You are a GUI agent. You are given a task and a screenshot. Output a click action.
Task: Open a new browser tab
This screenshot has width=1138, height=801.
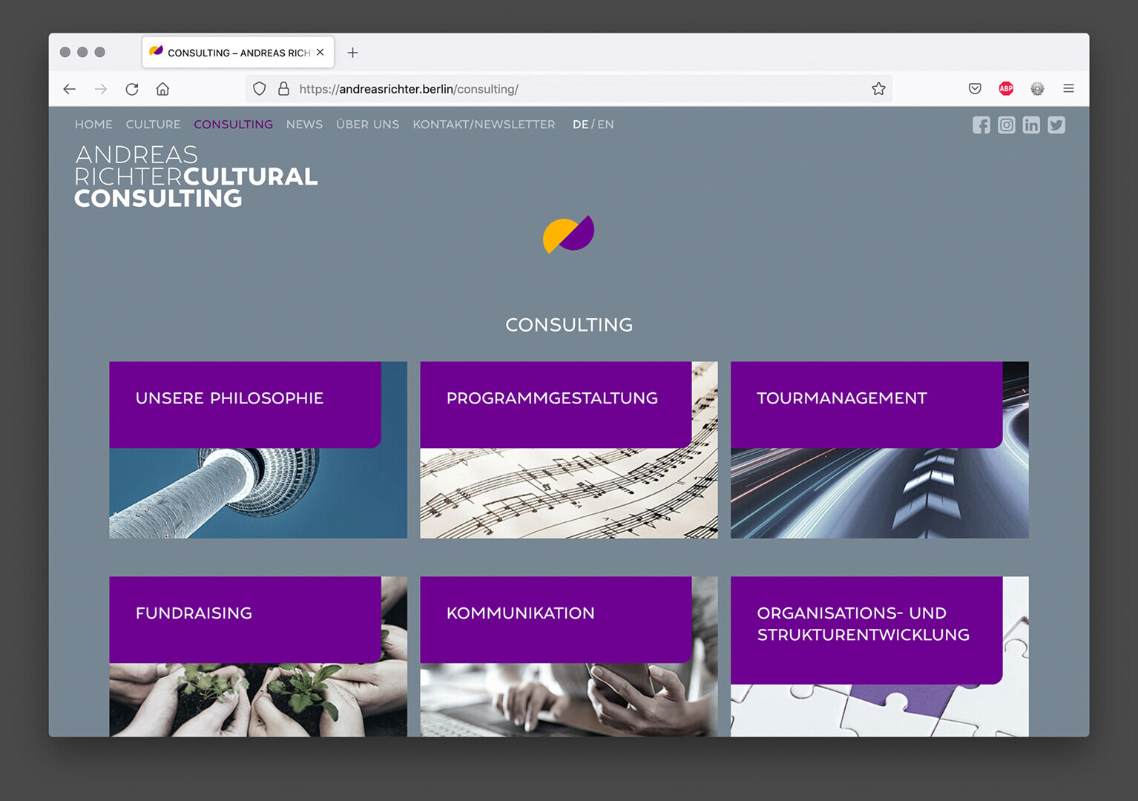pos(352,53)
